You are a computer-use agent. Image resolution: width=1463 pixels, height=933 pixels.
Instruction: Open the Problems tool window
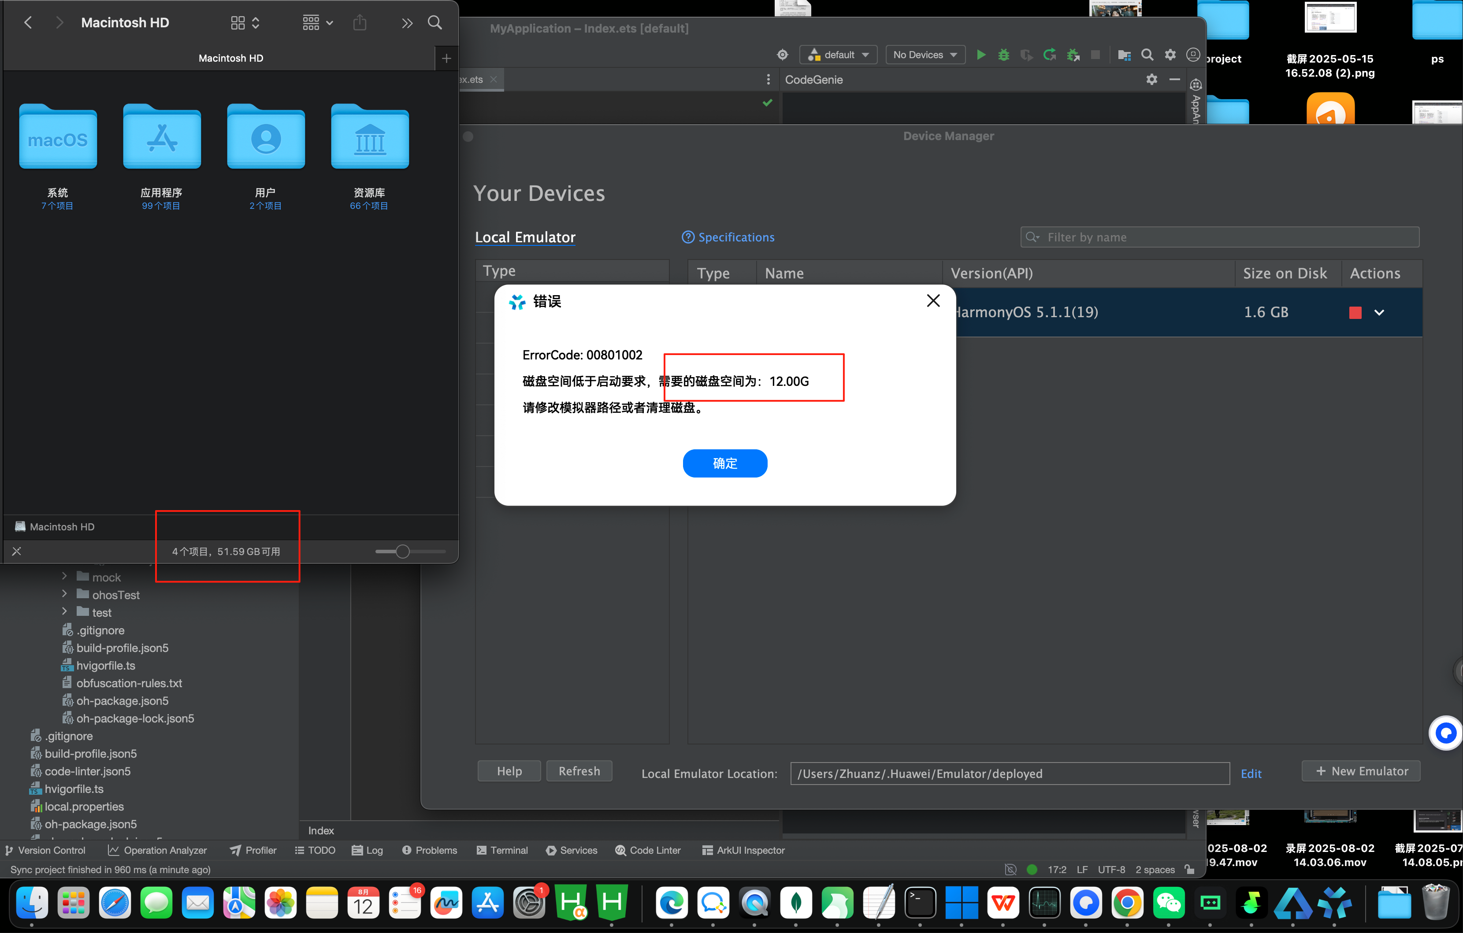point(430,850)
